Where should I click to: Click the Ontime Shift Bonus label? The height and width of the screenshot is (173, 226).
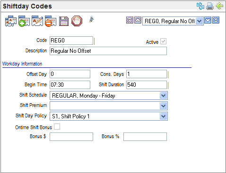click(34, 127)
